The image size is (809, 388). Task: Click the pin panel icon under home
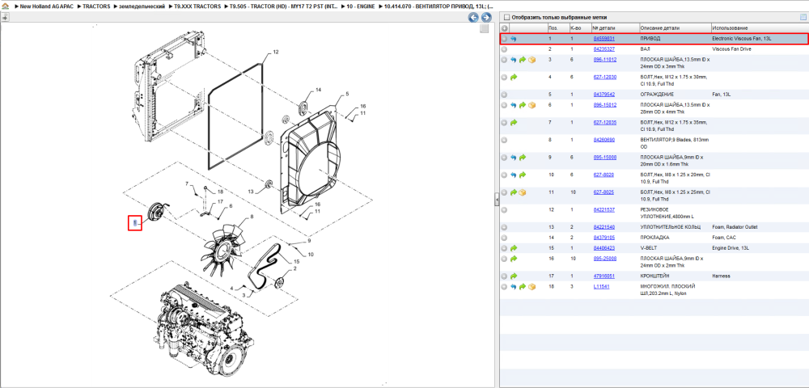pyautogui.click(x=5, y=17)
